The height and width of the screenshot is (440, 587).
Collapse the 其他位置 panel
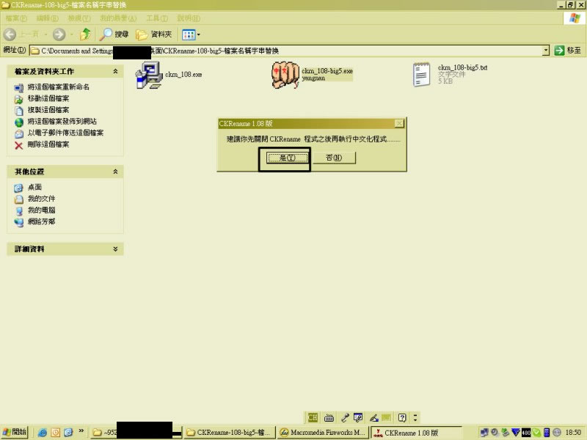(115, 172)
